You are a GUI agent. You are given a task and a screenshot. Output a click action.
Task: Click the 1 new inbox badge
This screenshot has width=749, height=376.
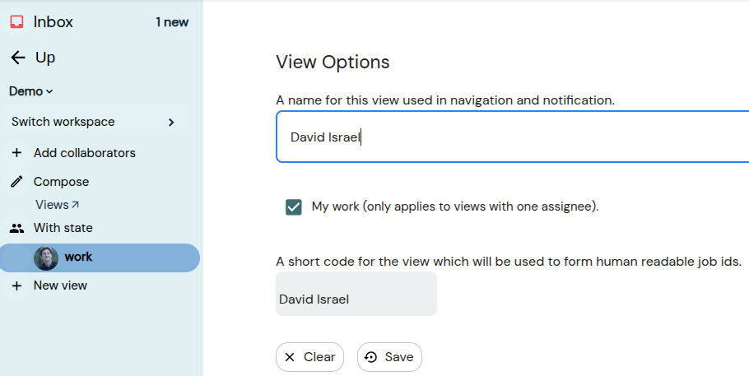click(172, 22)
